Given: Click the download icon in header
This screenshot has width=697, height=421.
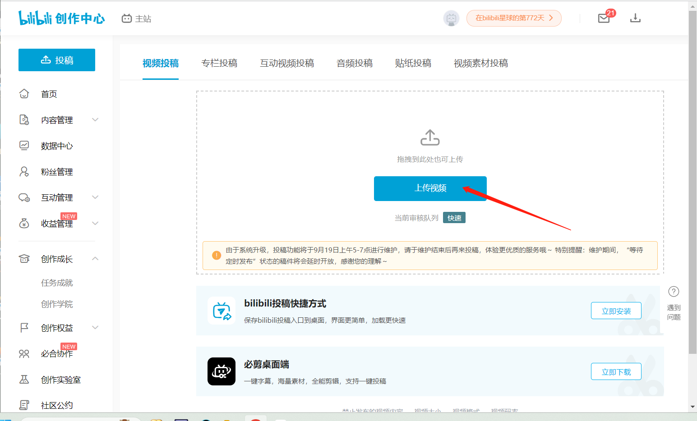Looking at the screenshot, I should tap(635, 18).
